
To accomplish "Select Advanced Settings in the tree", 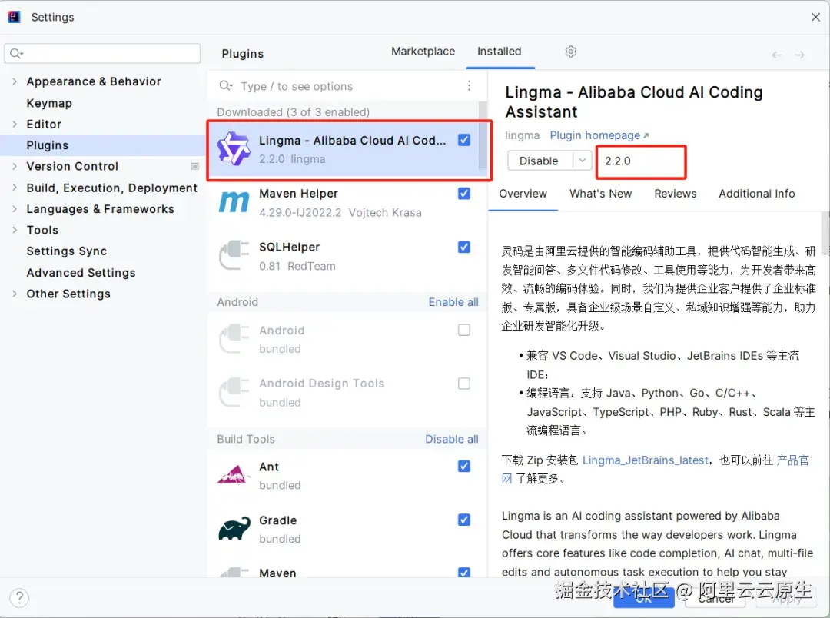I will coord(81,273).
